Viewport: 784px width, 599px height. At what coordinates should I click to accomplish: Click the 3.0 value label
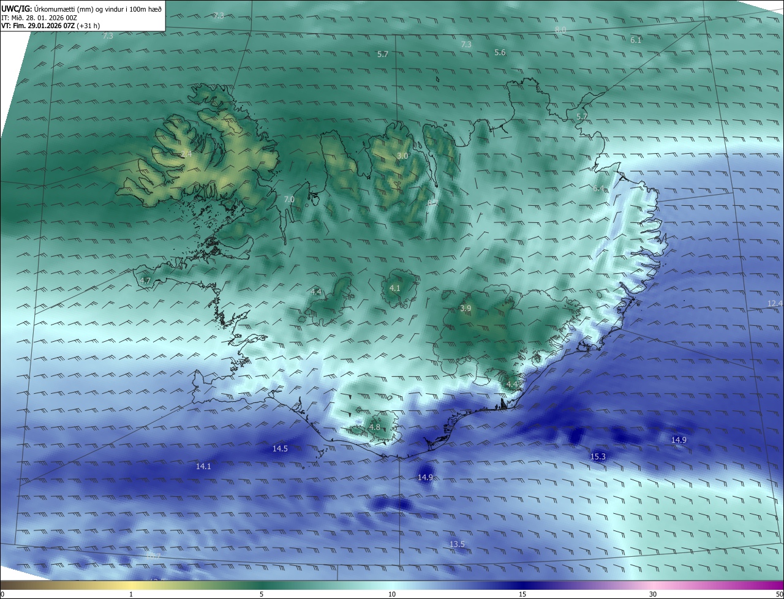(402, 156)
